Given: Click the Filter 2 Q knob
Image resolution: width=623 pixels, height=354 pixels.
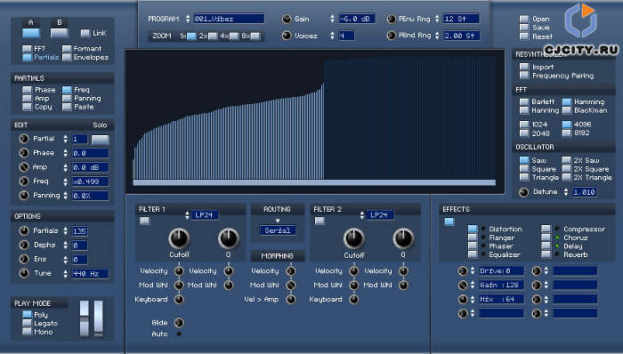Looking at the screenshot, I should [403, 238].
